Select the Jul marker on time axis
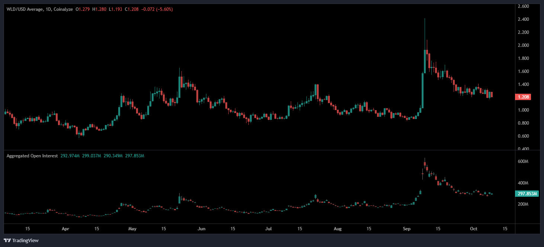This screenshot has width=544, height=247. [x=269, y=228]
